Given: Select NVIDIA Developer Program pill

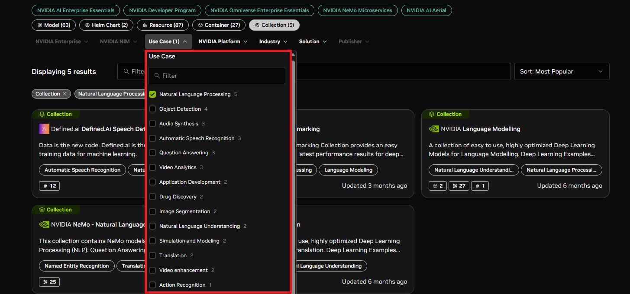Looking at the screenshot, I should pyautogui.click(x=162, y=10).
